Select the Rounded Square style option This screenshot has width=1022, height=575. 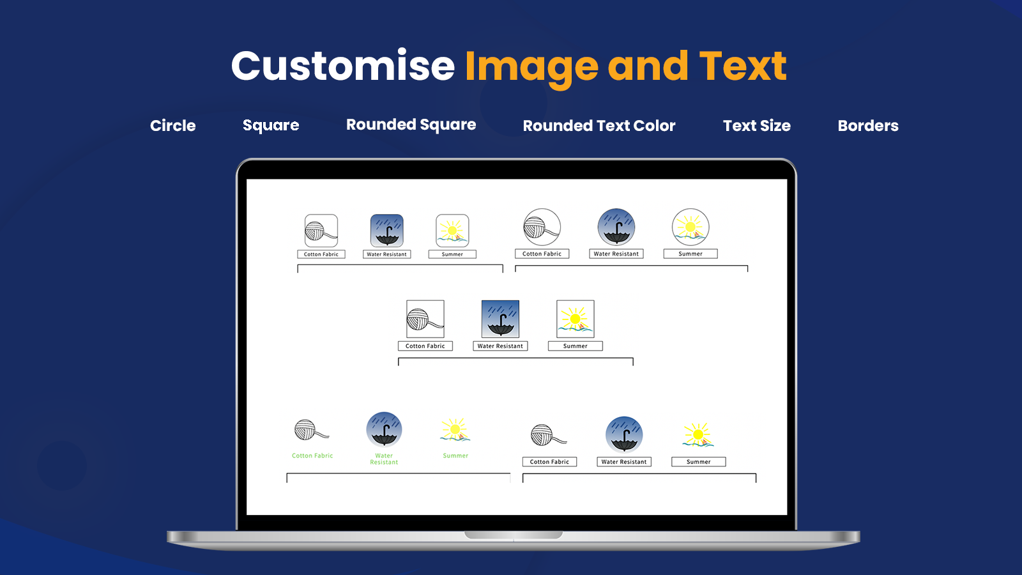point(410,124)
